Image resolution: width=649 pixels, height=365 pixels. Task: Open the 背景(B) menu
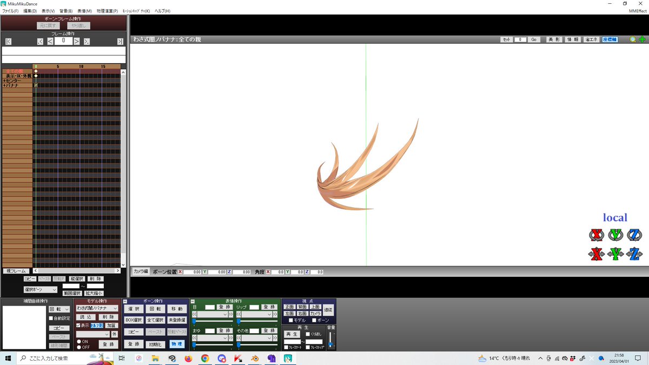66,11
